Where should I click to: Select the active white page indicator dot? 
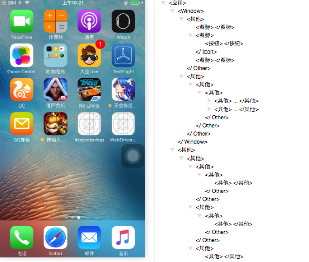click(79, 218)
